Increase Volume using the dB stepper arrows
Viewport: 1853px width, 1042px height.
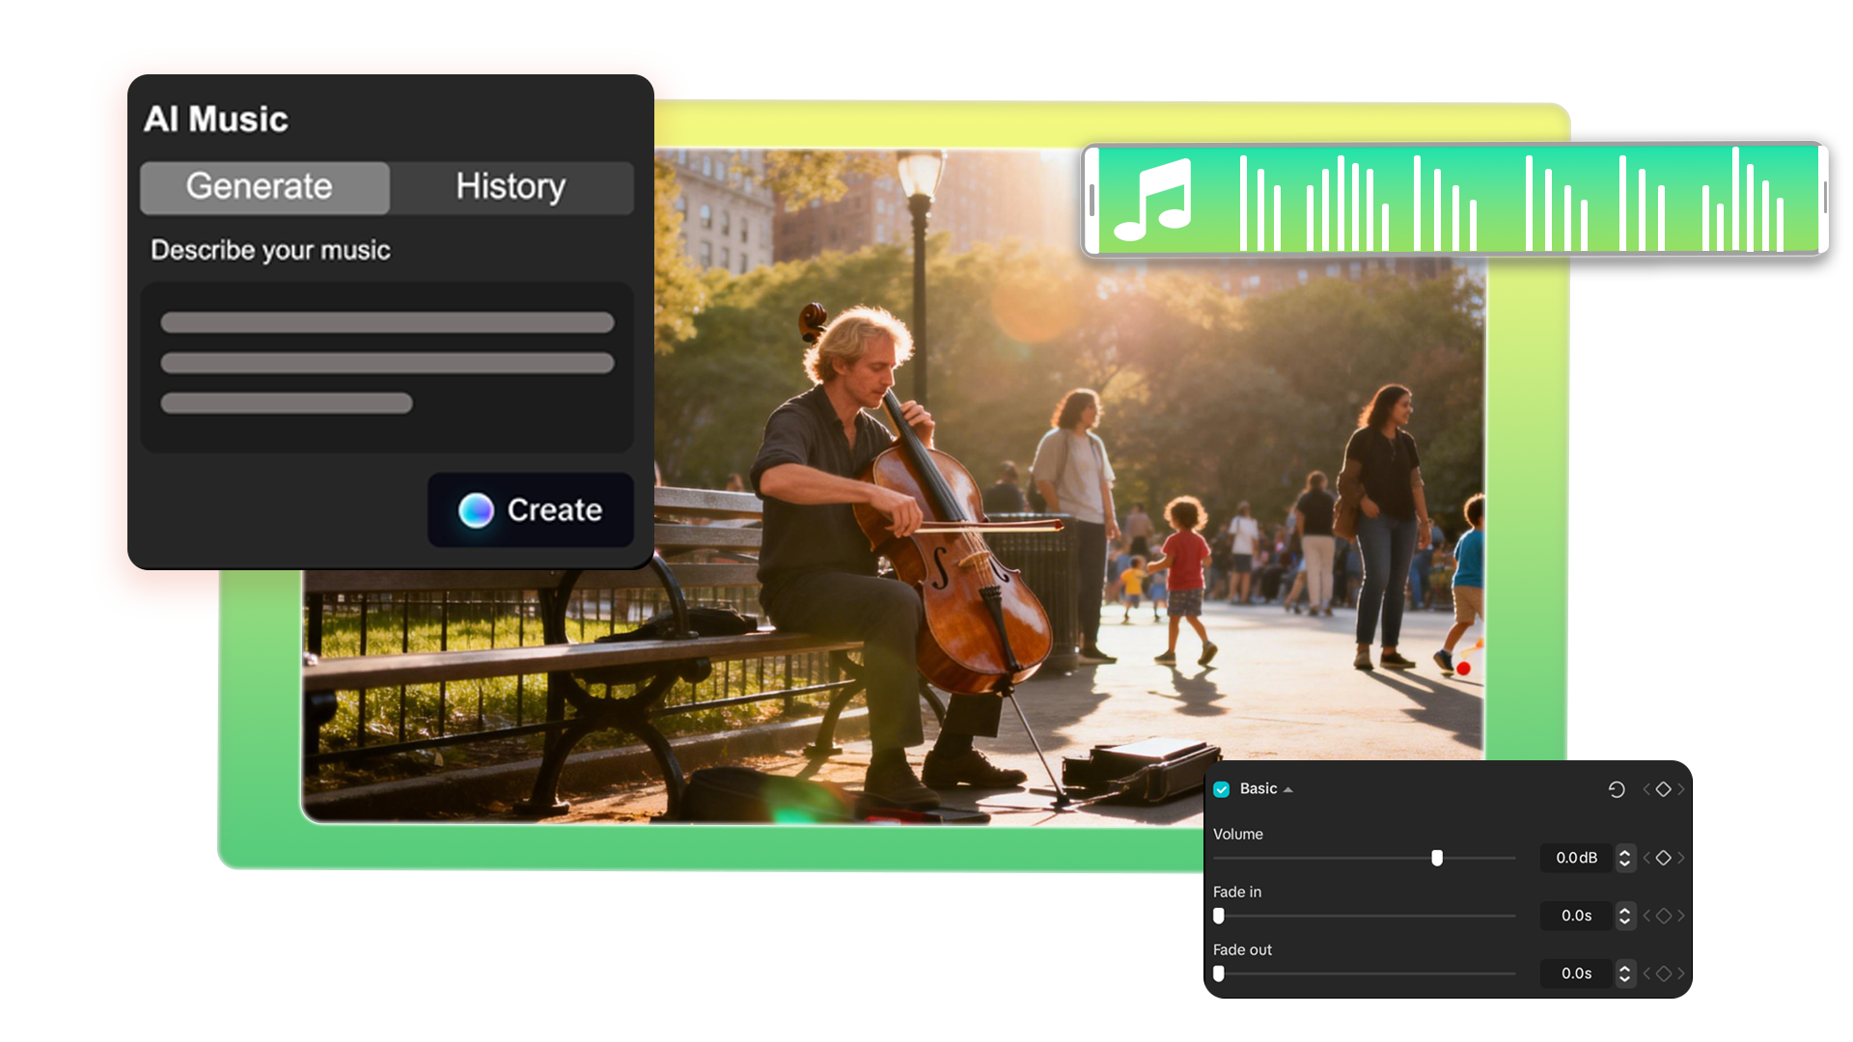(1625, 853)
